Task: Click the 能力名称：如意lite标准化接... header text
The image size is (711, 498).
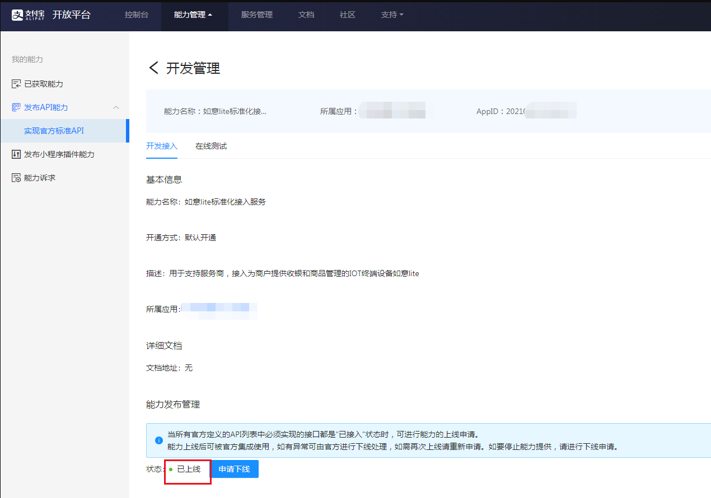Action: click(216, 111)
